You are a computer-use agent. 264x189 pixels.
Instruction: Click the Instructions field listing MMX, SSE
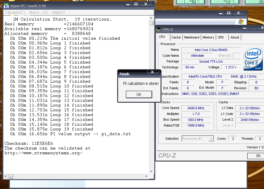[x=223, y=94]
